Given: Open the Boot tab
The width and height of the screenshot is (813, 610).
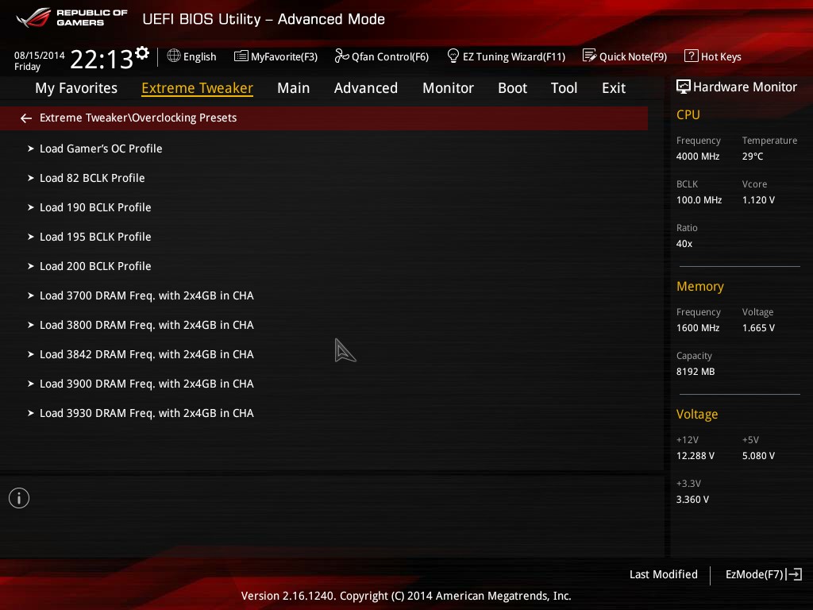Looking at the screenshot, I should (512, 88).
